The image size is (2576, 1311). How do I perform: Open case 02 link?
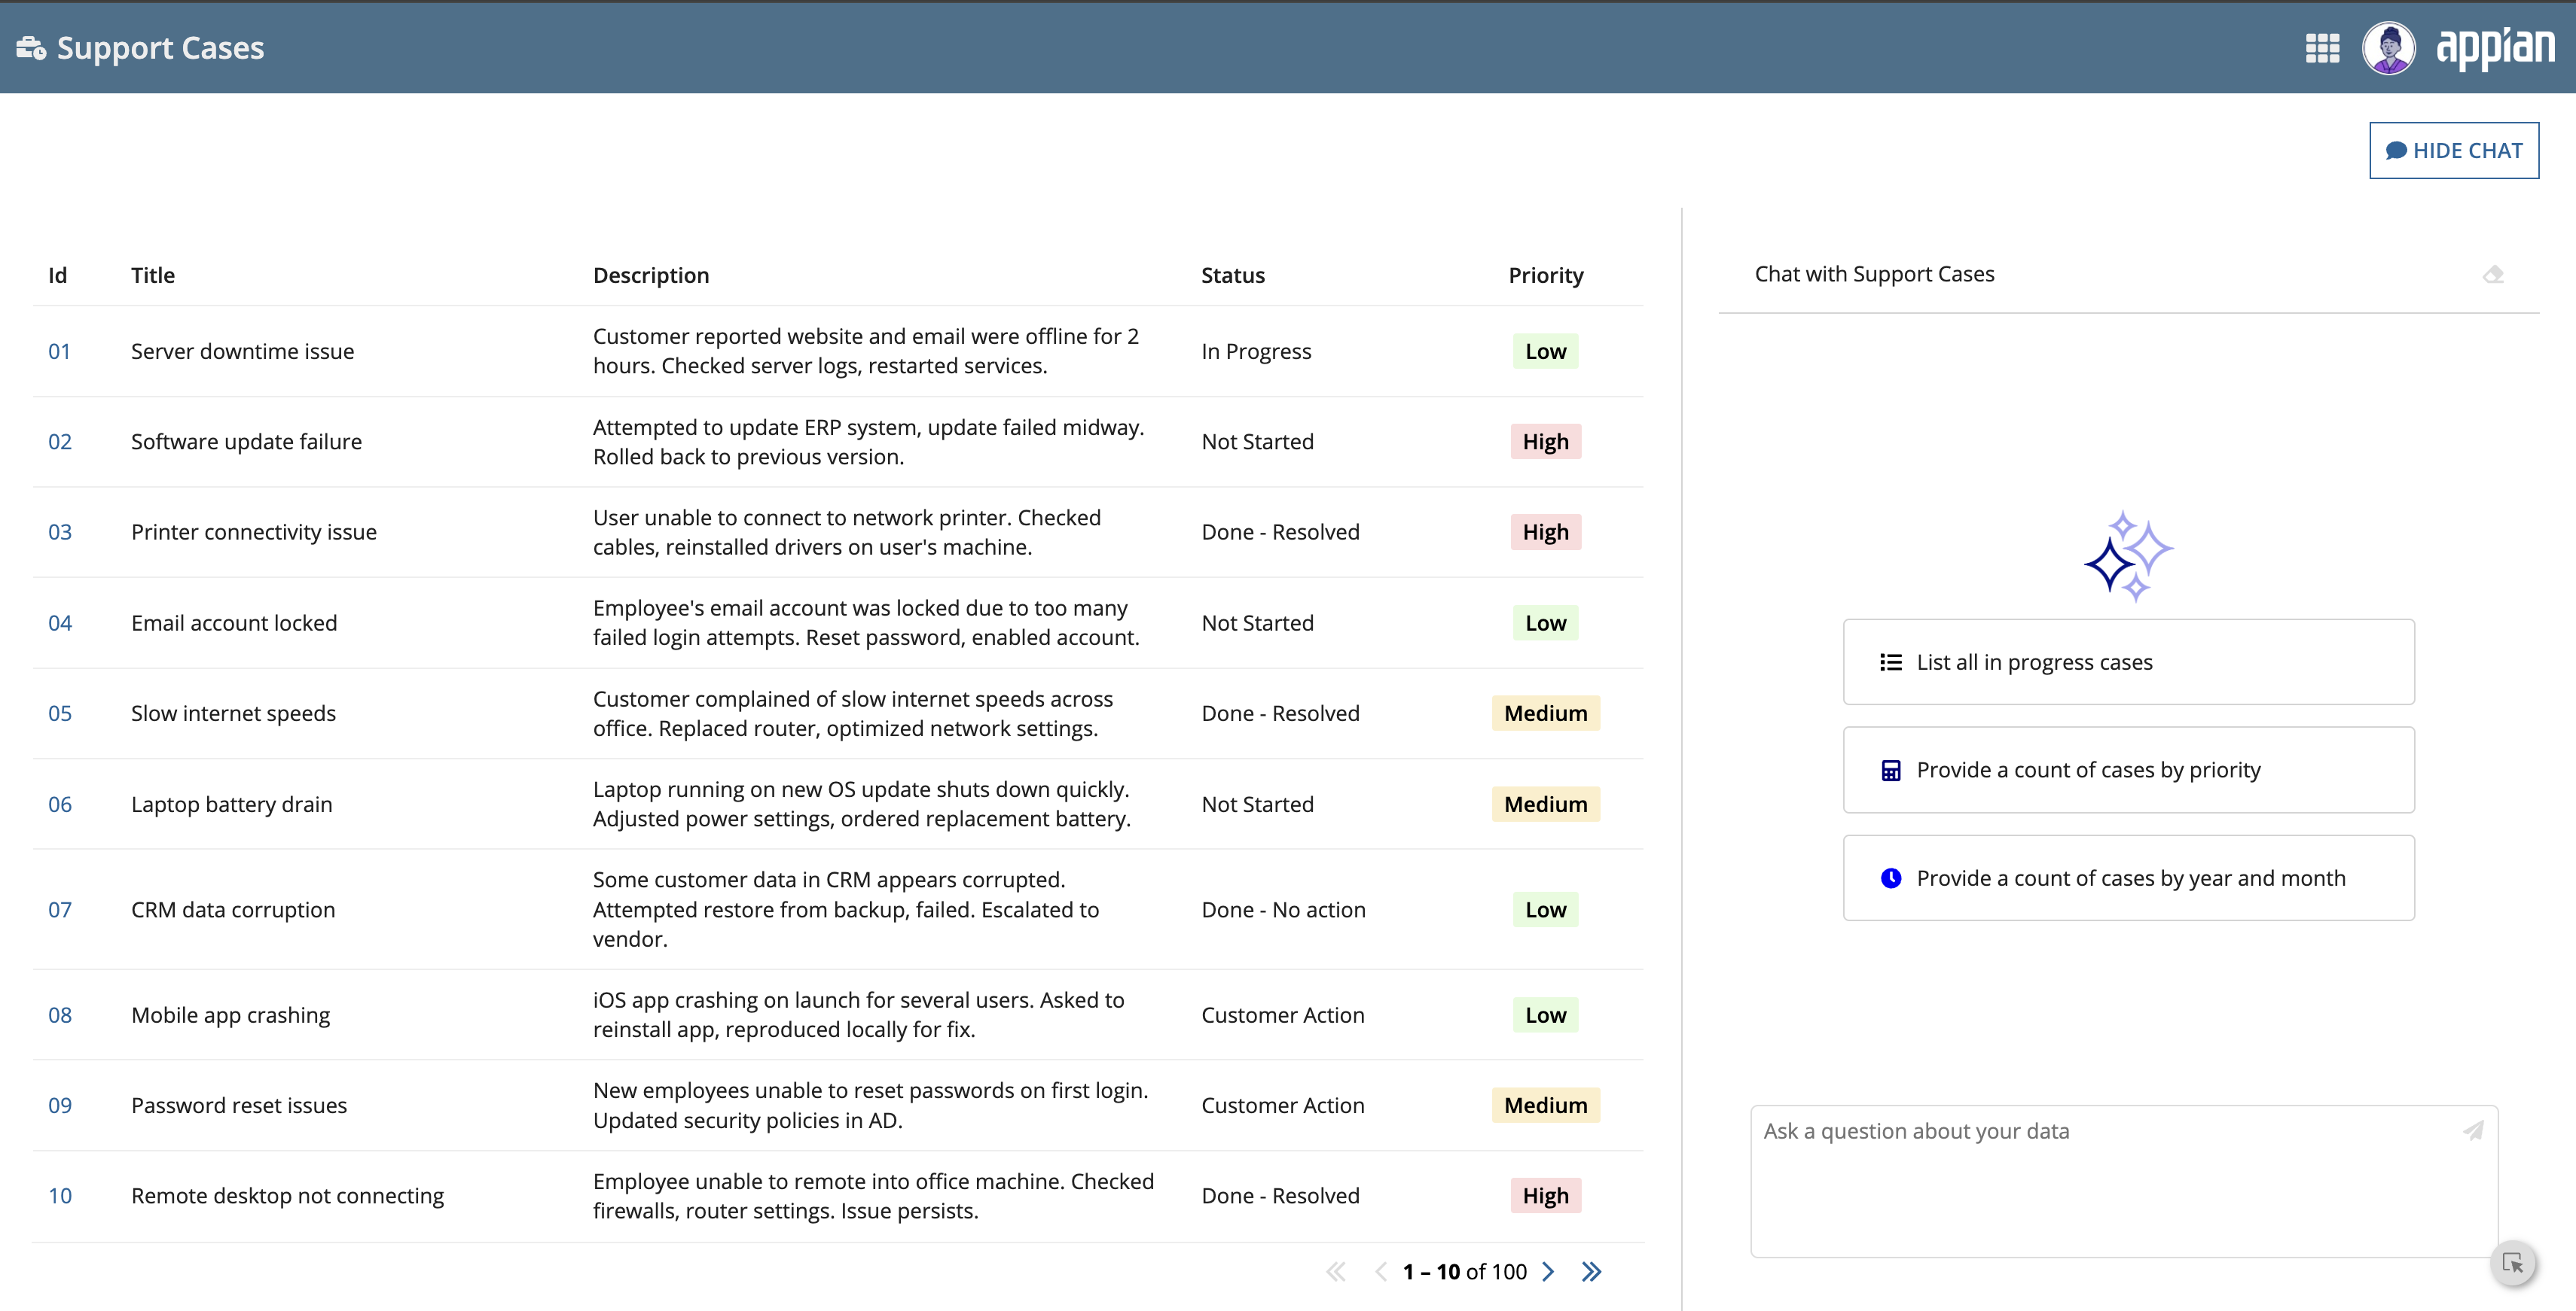pyautogui.click(x=60, y=442)
